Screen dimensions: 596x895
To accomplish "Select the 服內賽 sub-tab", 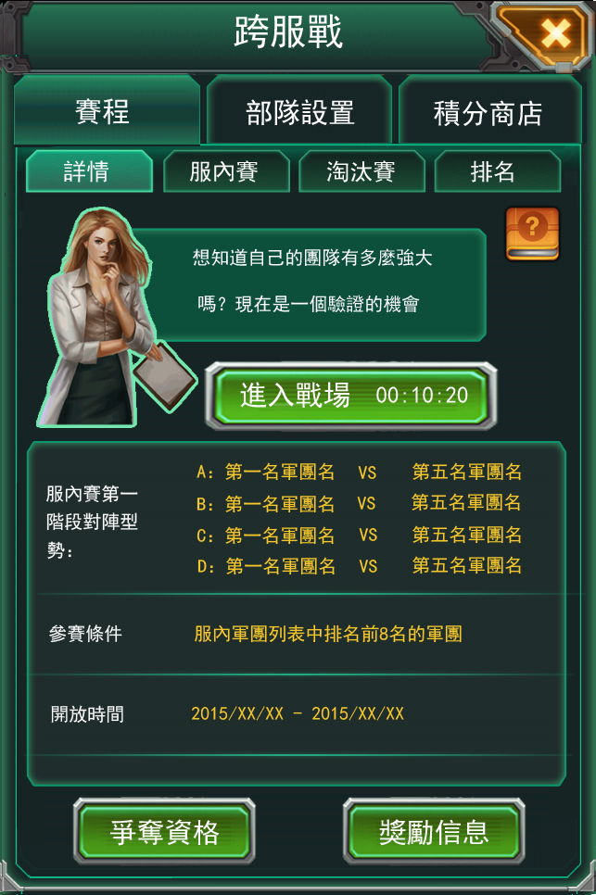I will pos(226,171).
